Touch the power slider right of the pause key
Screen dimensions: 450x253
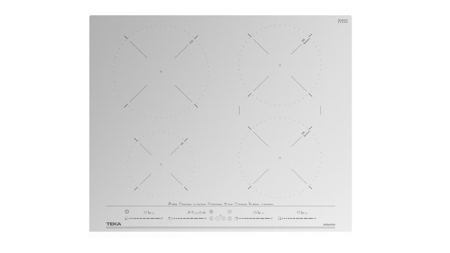pyautogui.click(x=254, y=219)
